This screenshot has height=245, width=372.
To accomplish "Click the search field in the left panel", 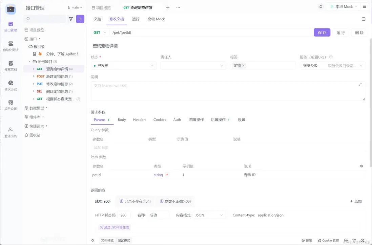I will tap(45, 19).
